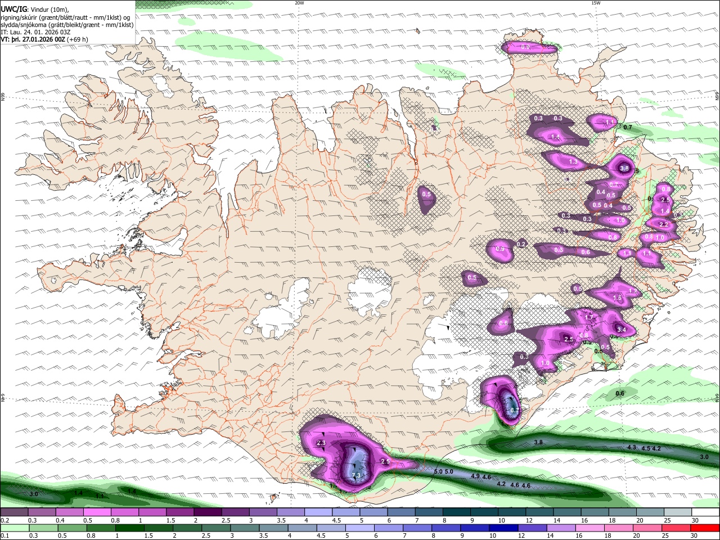
Task: Click the 15W longitude label
Action: [595, 3]
